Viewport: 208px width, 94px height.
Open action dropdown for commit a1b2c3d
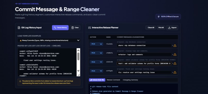pyautogui.click(x=97, y=62)
